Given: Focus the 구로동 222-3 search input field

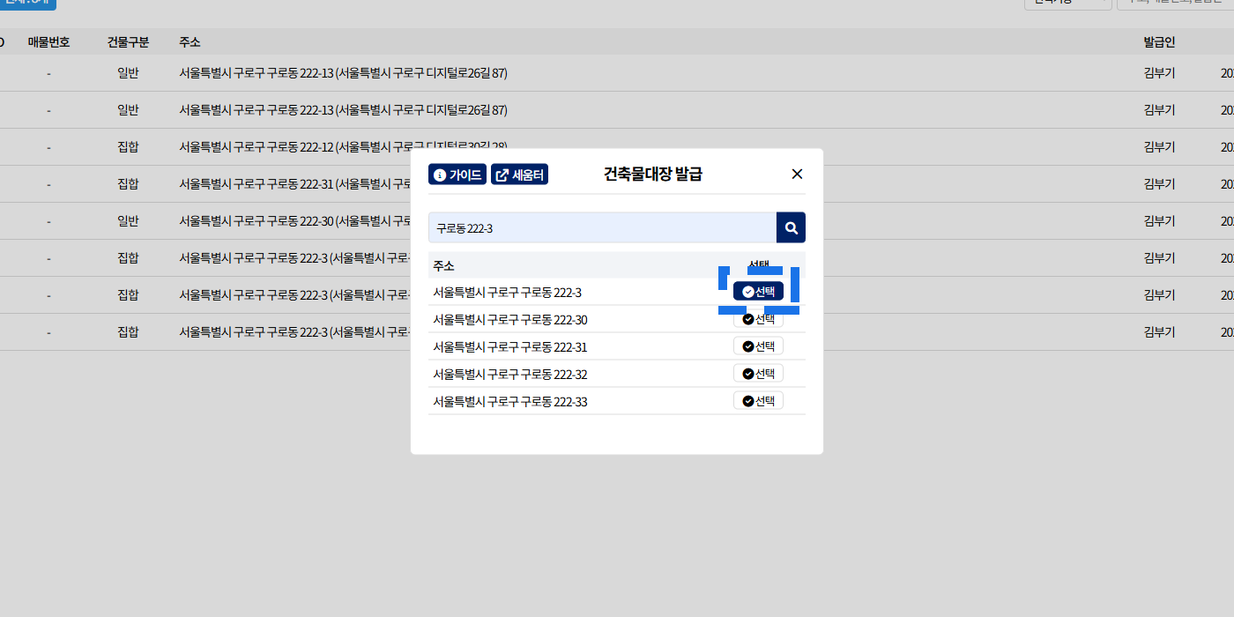Looking at the screenshot, I should coord(601,227).
